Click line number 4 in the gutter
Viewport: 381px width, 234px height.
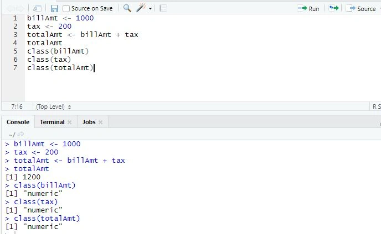tap(15, 43)
